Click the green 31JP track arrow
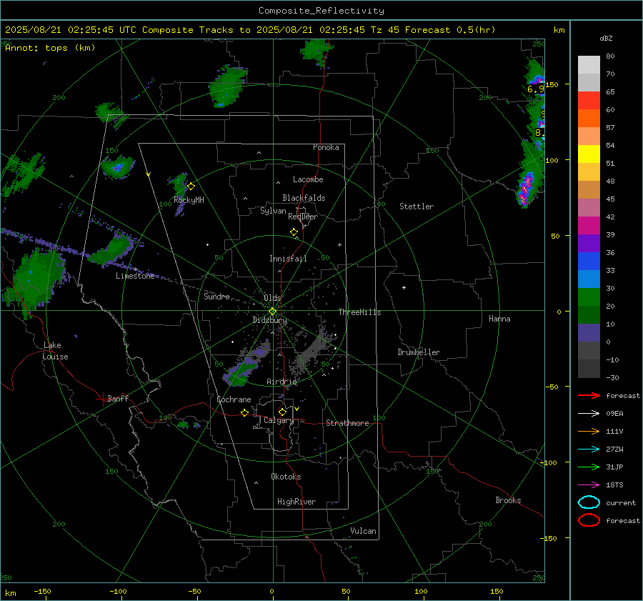 pos(589,467)
